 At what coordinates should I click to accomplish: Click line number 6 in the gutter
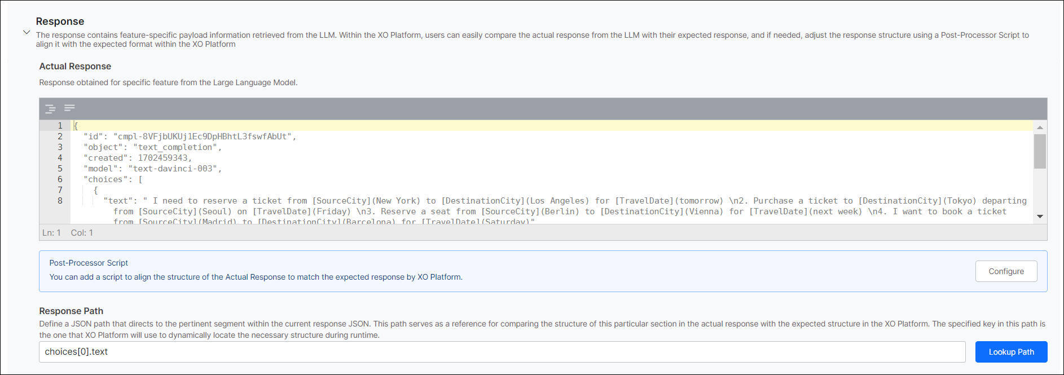click(60, 179)
